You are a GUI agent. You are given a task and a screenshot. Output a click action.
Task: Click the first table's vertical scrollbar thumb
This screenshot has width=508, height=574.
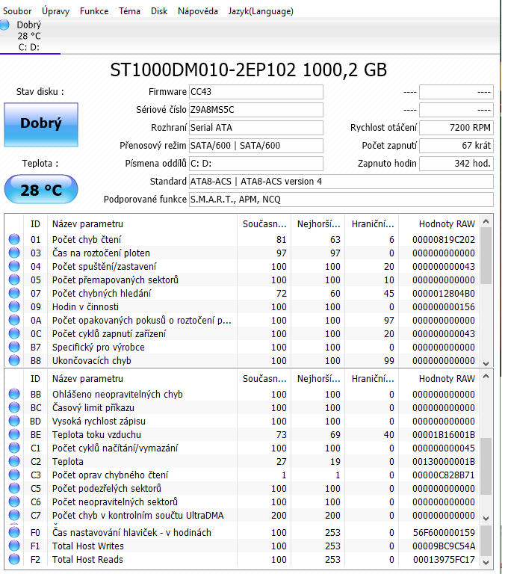[486, 256]
